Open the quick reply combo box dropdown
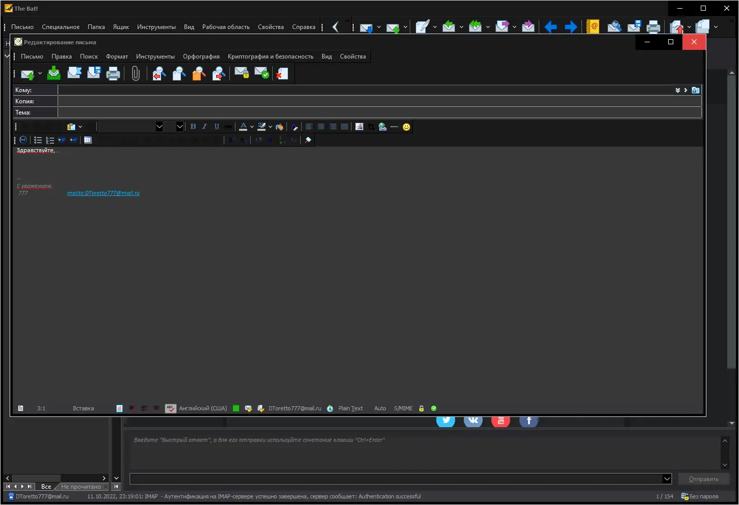Screen dimensions: 739x505 coord(667,479)
